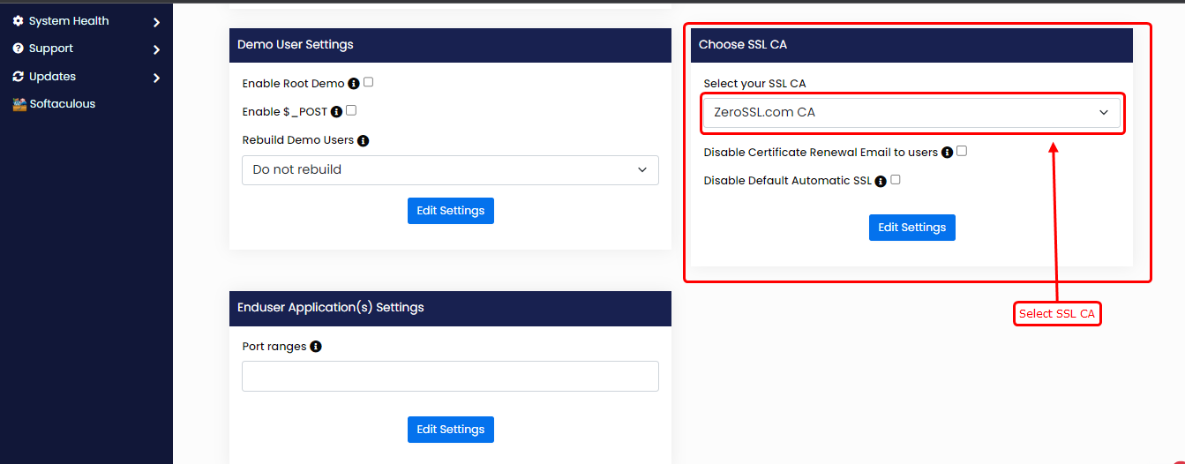1185x464 pixels.
Task: Check Disable Certificate Renewal Email to users
Action: [962, 151]
